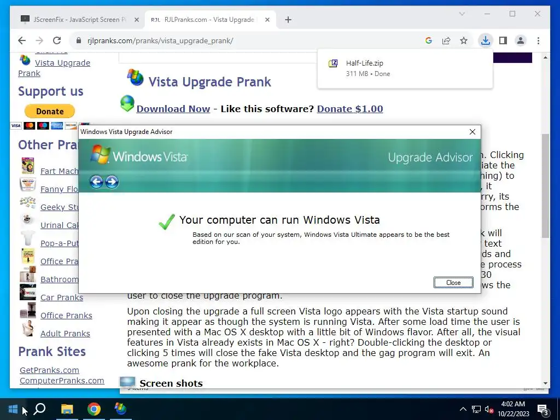560x420 pixels.
Task: Click the globe download icon
Action: (x=127, y=103)
